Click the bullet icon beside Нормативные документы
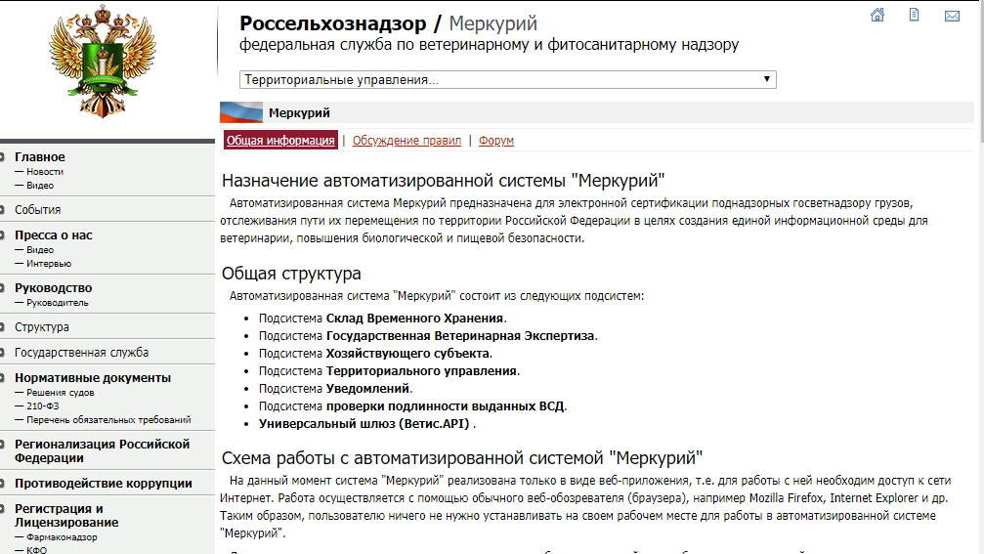The image size is (984, 554). tap(3, 378)
